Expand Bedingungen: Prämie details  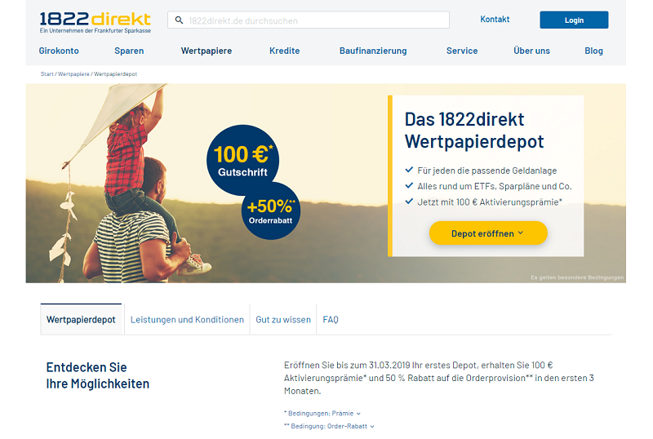click(x=322, y=414)
